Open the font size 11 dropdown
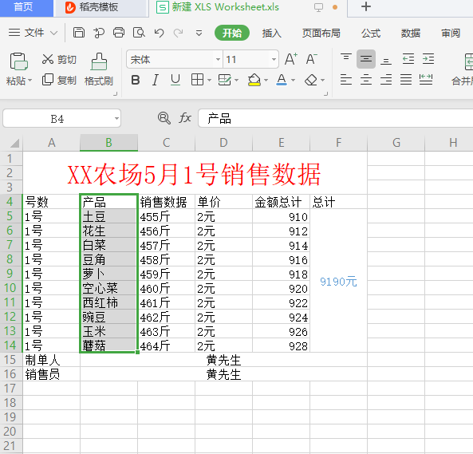The width and height of the screenshot is (473, 454). (x=274, y=59)
